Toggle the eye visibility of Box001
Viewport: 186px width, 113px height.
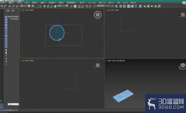click(11, 19)
